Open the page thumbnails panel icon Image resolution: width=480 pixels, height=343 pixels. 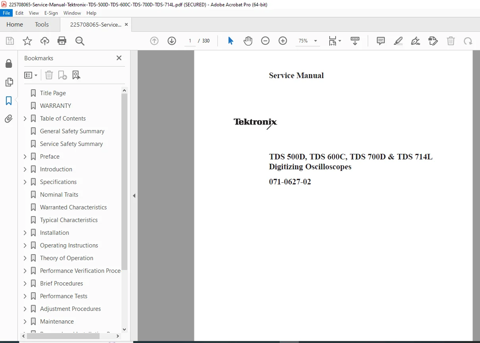click(9, 82)
